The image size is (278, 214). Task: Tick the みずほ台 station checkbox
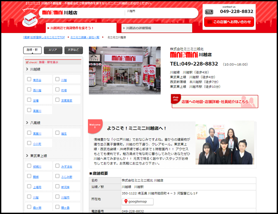pyautogui.click(x=57, y=166)
